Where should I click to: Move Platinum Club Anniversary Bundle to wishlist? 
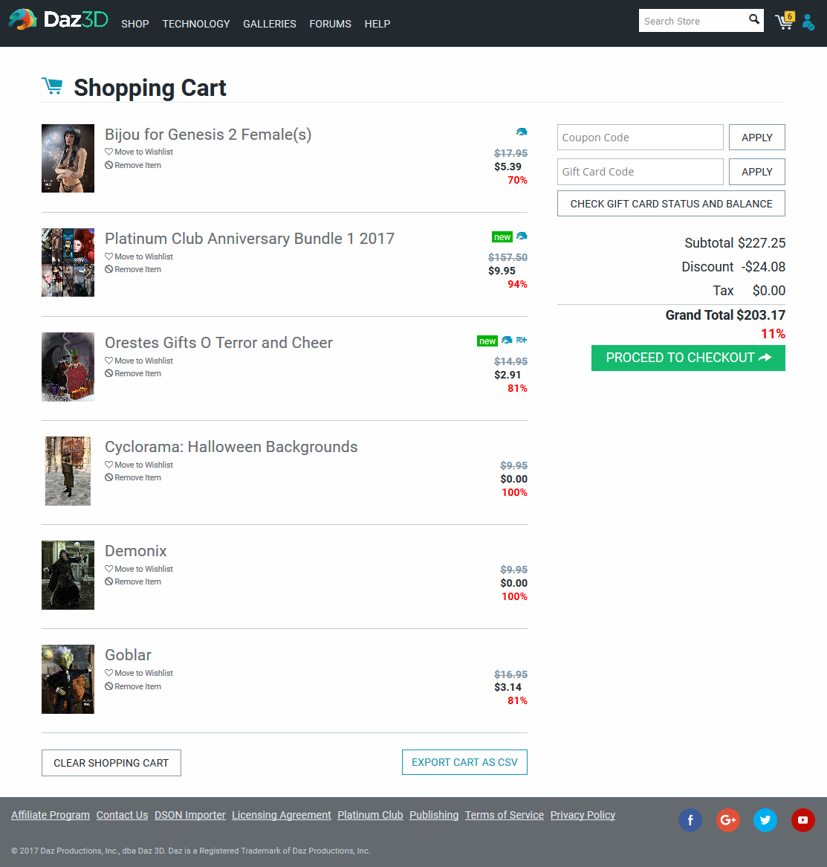pos(139,257)
